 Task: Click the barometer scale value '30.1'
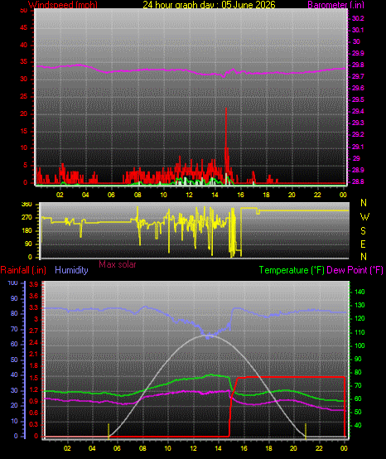[358, 30]
